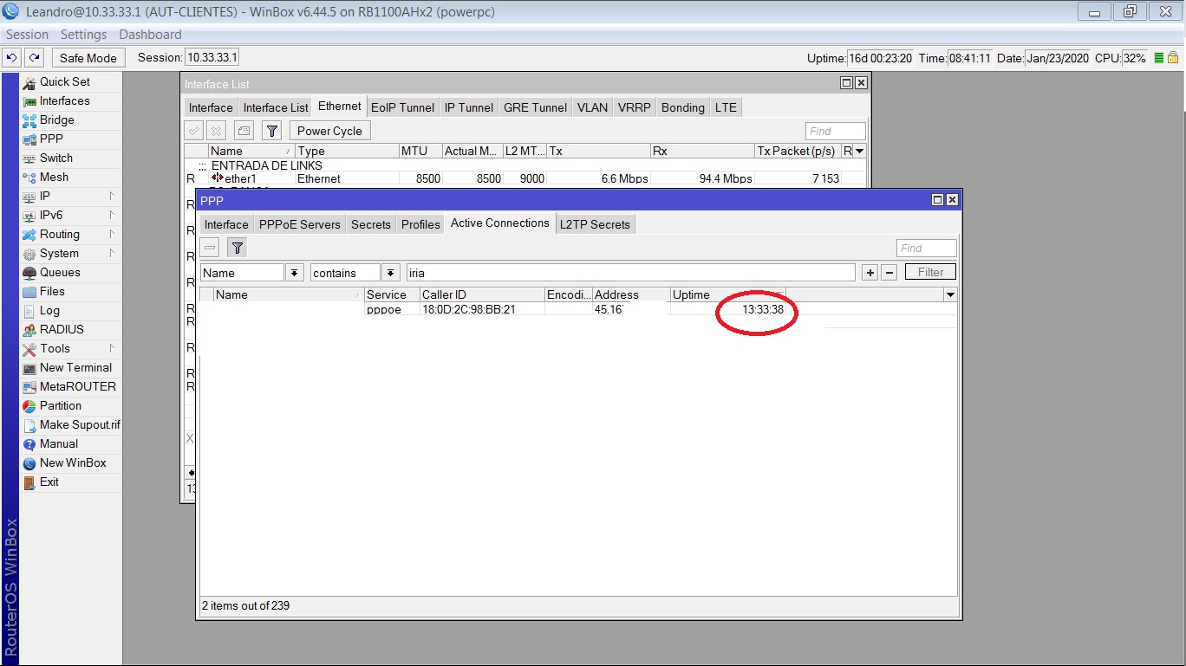Click the filter funnel icon in Interface List
The image size is (1186, 666).
coord(272,131)
